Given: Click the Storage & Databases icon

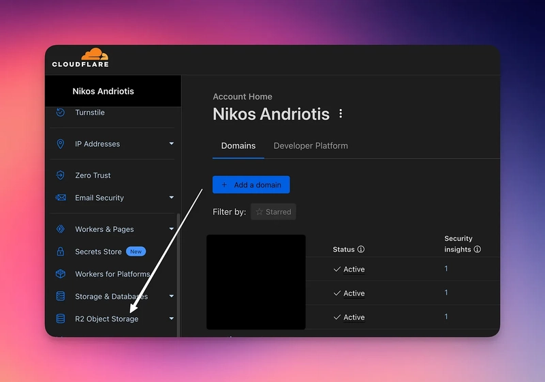Looking at the screenshot, I should [61, 296].
